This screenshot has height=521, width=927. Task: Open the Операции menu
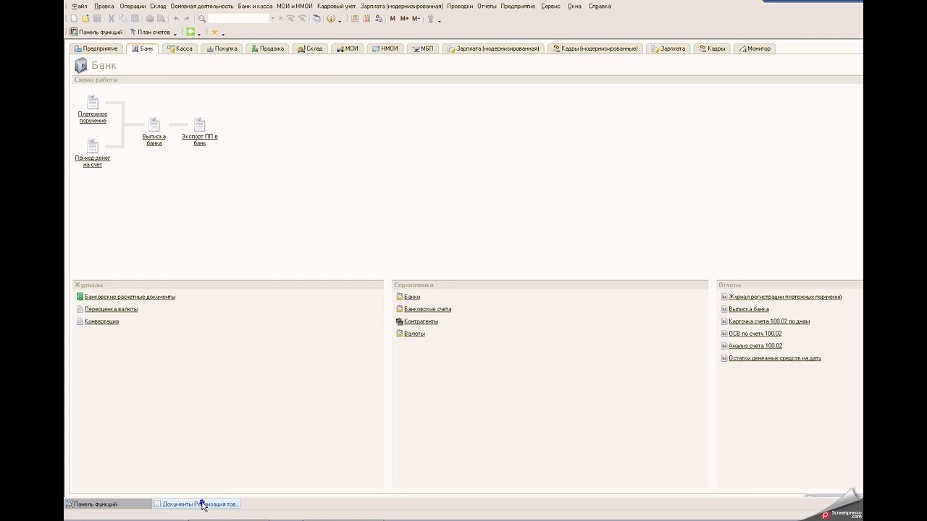[x=133, y=6]
